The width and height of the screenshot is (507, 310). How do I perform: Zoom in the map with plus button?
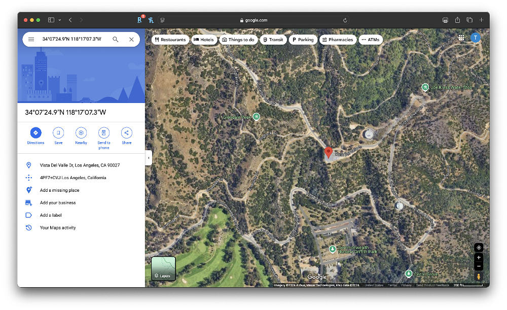(479, 258)
